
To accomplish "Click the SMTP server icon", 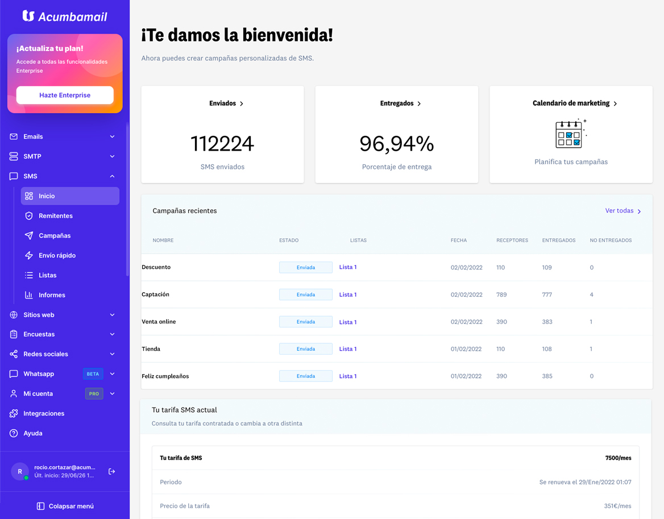I will [14, 156].
